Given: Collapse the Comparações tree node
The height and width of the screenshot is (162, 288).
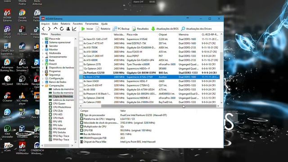Looking at the screenshot, I should [43, 85].
